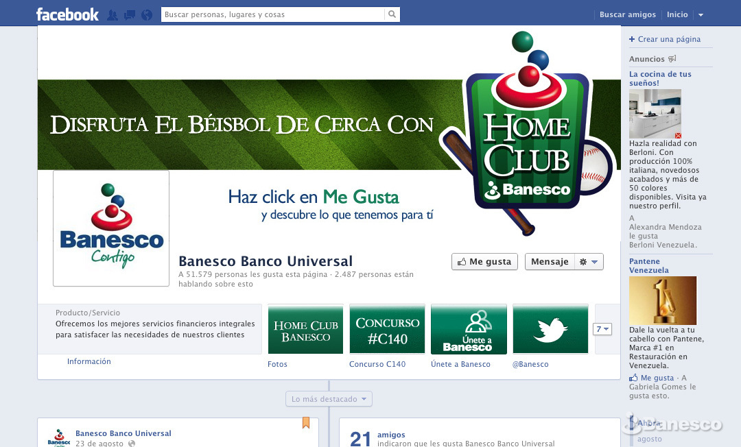This screenshot has width=741, height=447.
Task: Click the Me gusta like button
Action: tap(484, 262)
